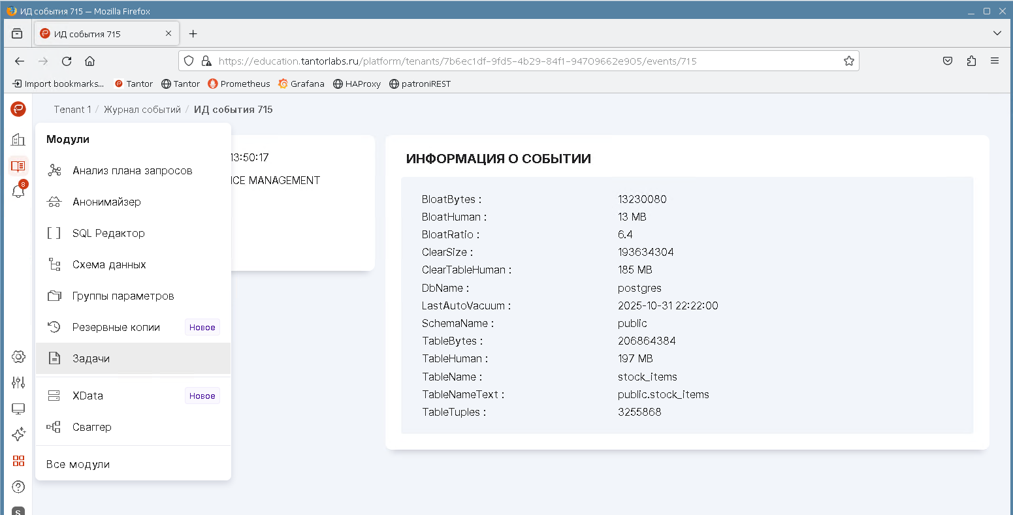Click the settings gear in left sidebar
Viewport: 1013px width, 515px height.
coord(18,356)
